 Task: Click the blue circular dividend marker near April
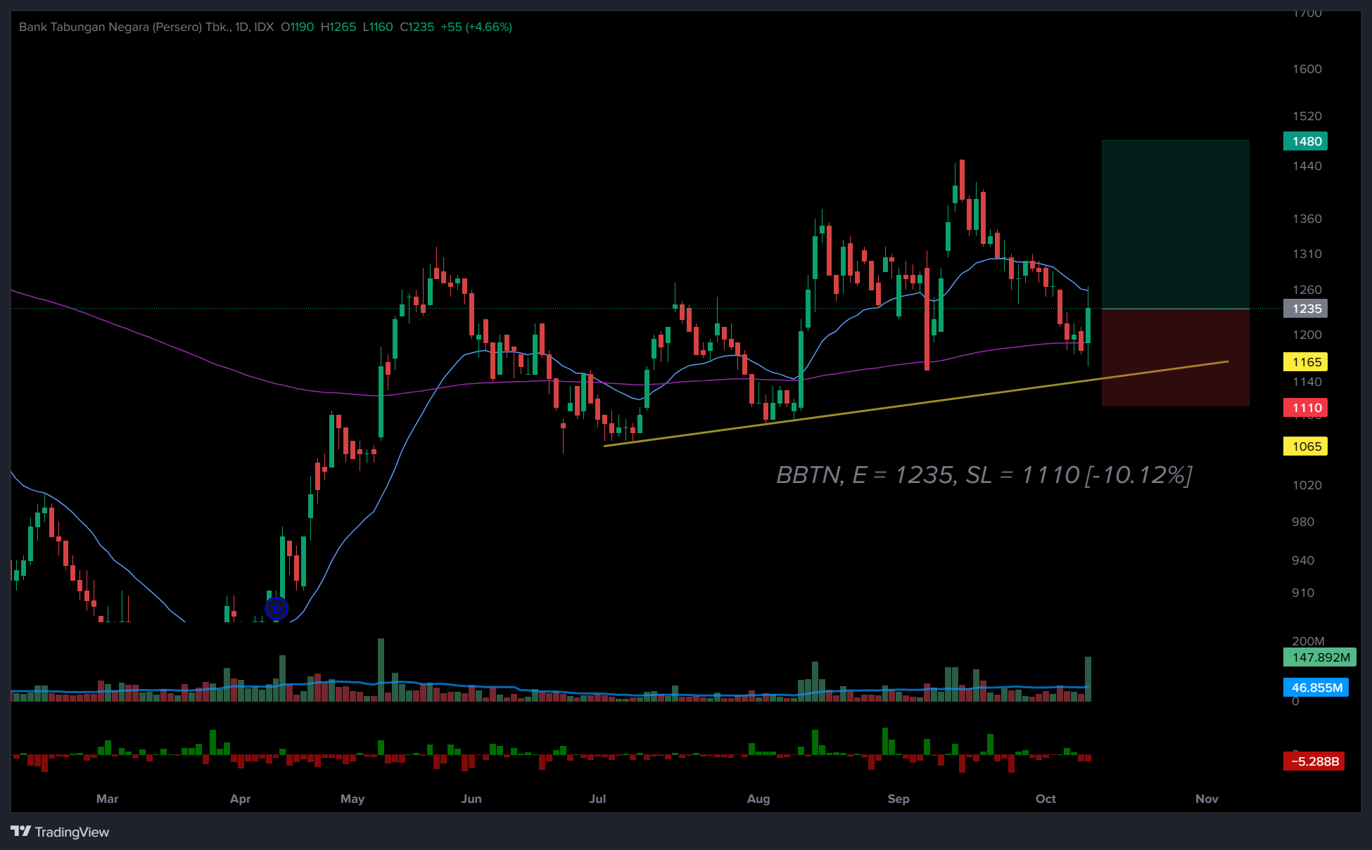pos(277,608)
